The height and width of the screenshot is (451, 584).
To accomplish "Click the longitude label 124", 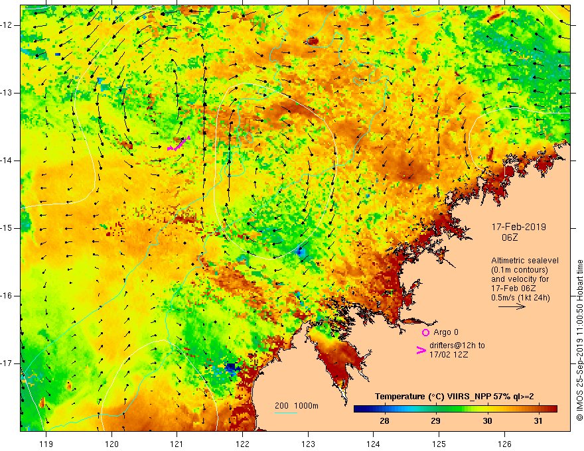I will [x=374, y=444].
